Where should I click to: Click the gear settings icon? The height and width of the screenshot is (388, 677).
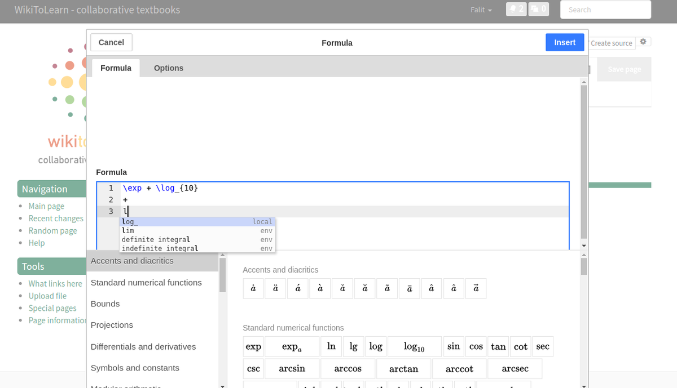point(644,42)
